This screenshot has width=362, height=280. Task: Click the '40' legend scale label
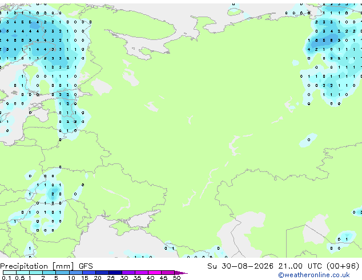(150, 278)
